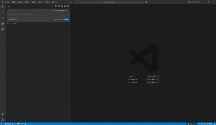Toggle bottom panel visibility
Viewport: 216px width, 125px height.
click(195, 2)
